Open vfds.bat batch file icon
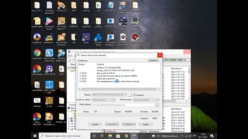 click(x=37, y=102)
